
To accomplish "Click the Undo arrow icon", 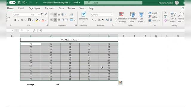I will pos(24,3).
